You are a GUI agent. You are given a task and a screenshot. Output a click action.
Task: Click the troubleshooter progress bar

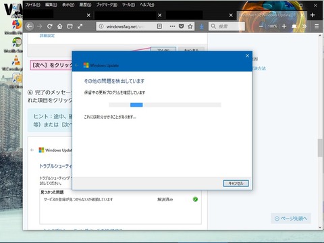click(x=165, y=105)
